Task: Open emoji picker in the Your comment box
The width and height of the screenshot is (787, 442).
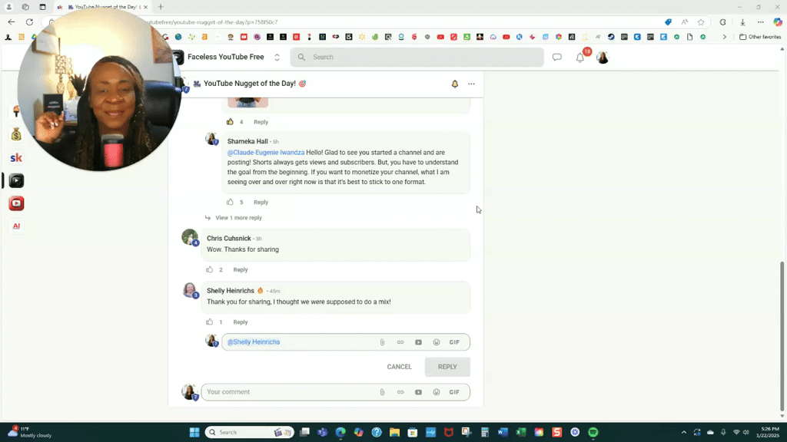Action: click(437, 392)
